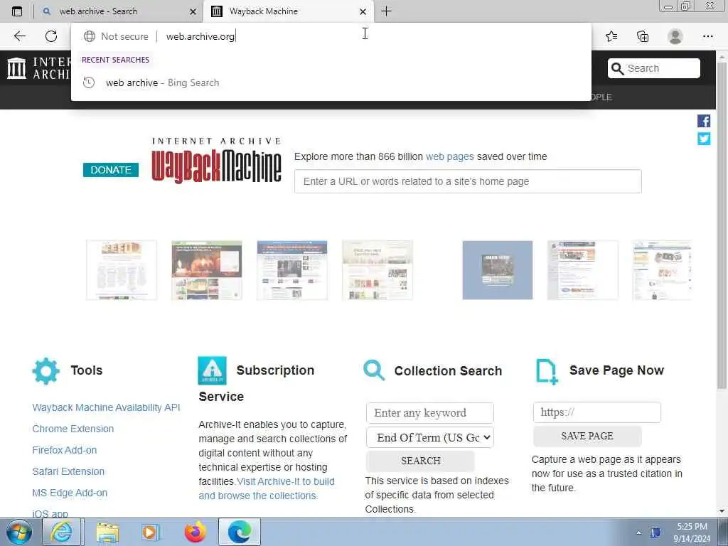This screenshot has width=728, height=546.
Task: Open Windows Start button
Action: 19,532
